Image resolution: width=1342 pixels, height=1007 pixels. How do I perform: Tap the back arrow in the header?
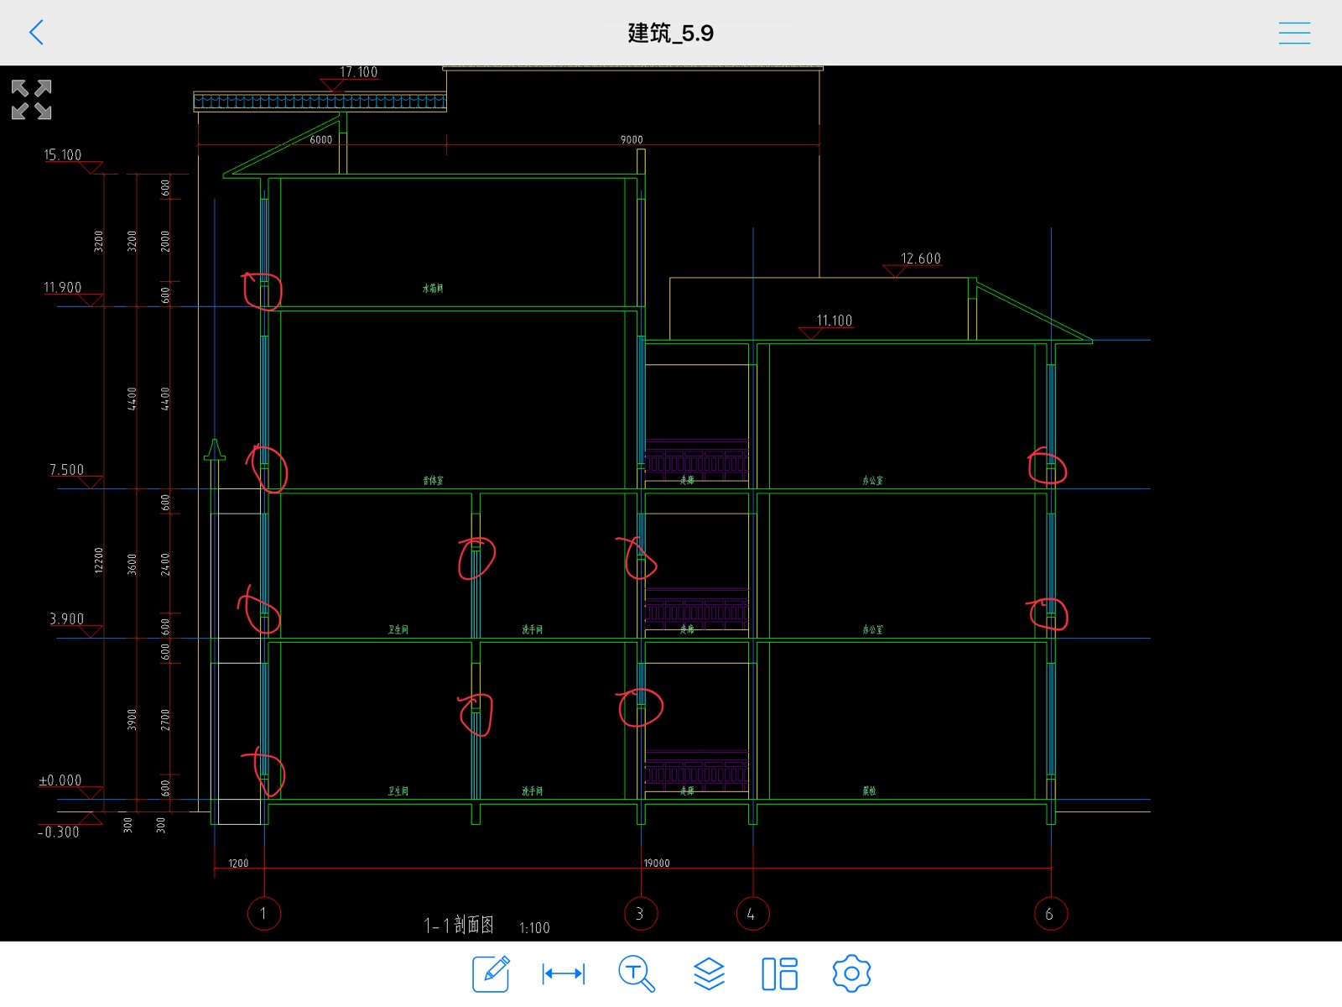[x=36, y=33]
